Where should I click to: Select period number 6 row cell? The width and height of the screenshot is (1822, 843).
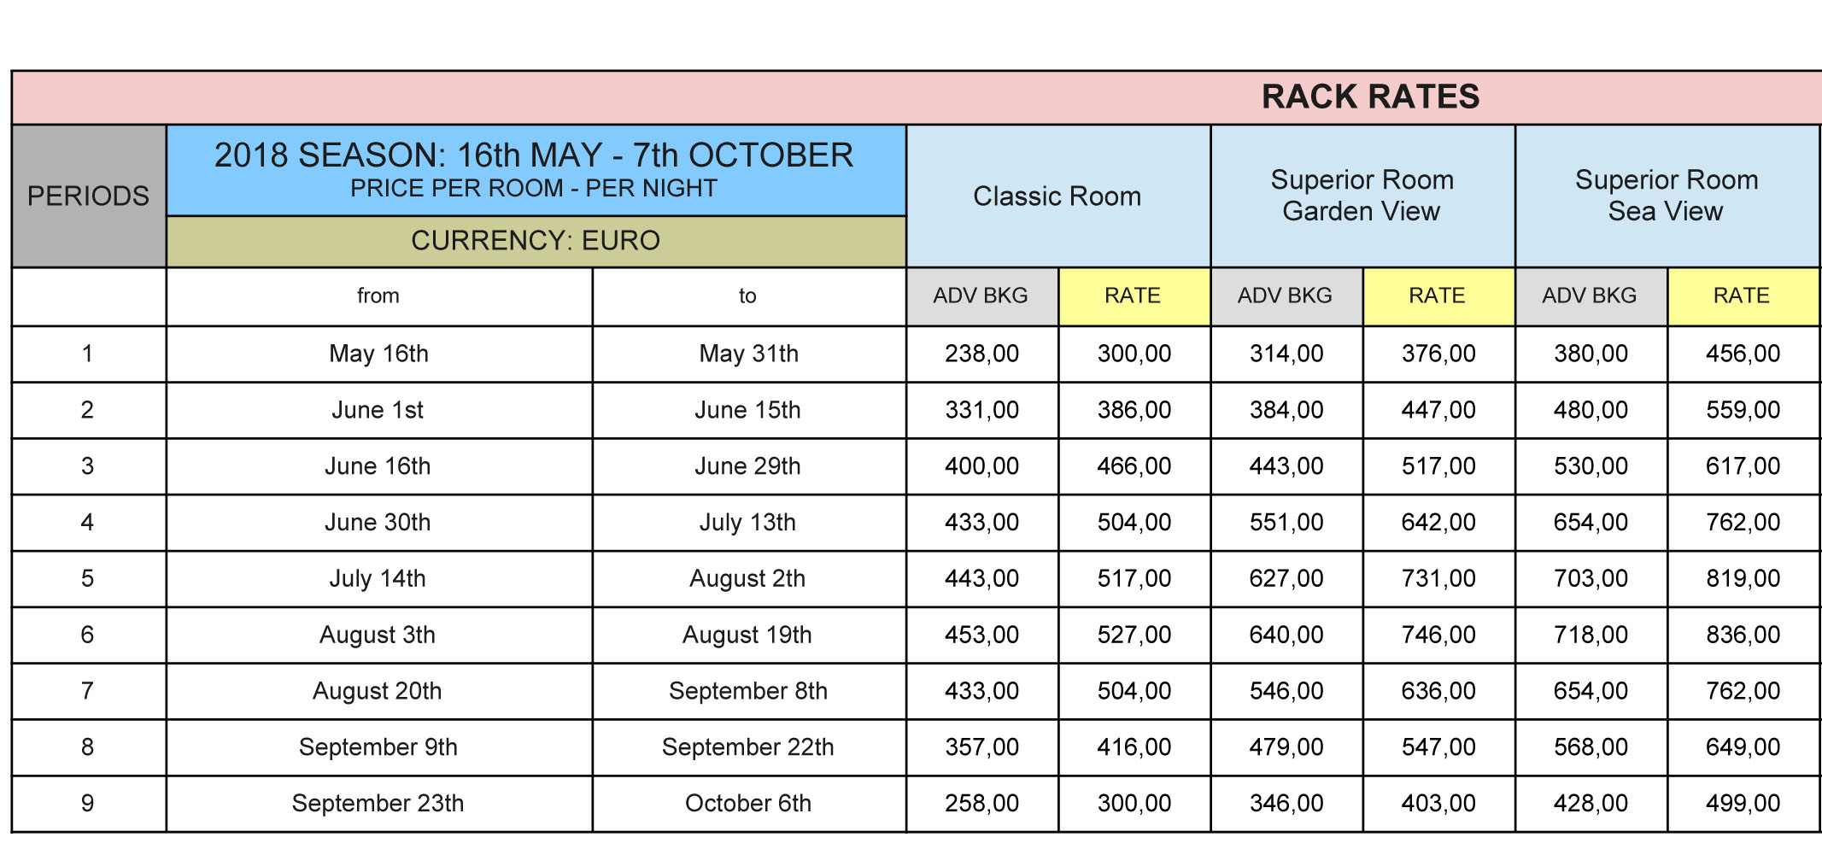tap(87, 635)
